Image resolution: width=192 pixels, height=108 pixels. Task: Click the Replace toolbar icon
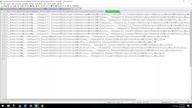click(33, 6)
